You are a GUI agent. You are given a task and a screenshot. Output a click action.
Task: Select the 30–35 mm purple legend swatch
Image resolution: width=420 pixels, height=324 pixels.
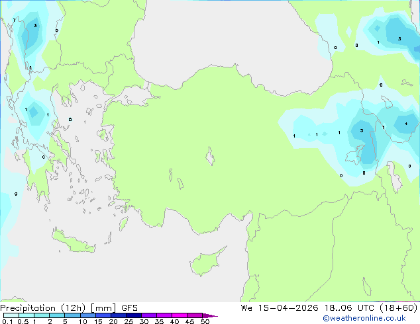coord(149,315)
